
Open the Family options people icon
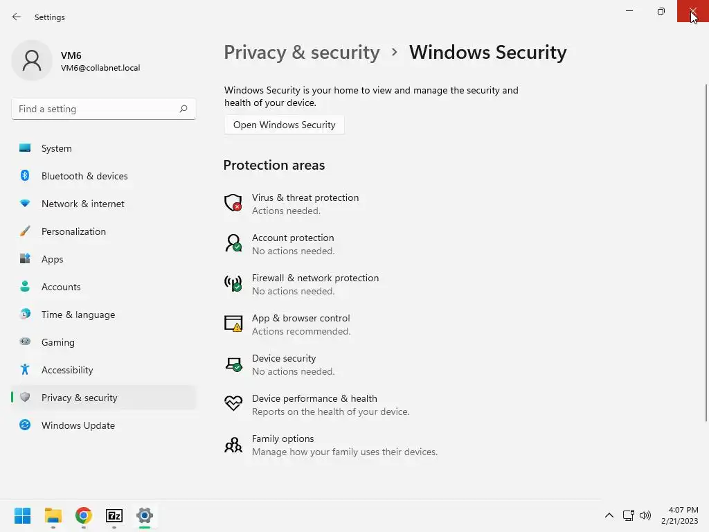[233, 444]
